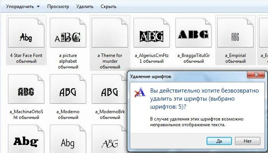
Task: Click the warning about неправильное отображение текста
Action: point(197,122)
